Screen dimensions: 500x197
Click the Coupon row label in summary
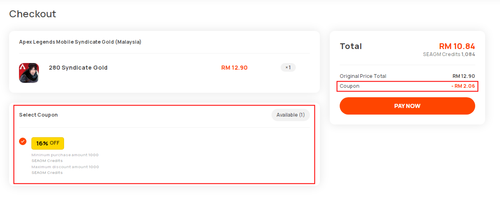[350, 86]
